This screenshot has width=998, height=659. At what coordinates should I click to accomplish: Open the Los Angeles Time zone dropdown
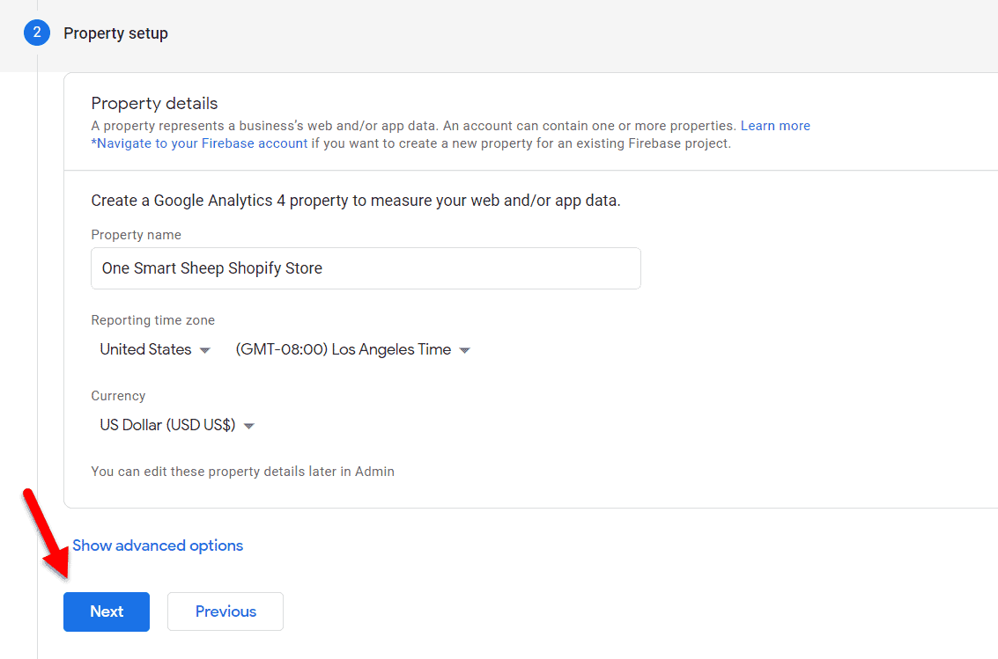click(x=352, y=349)
